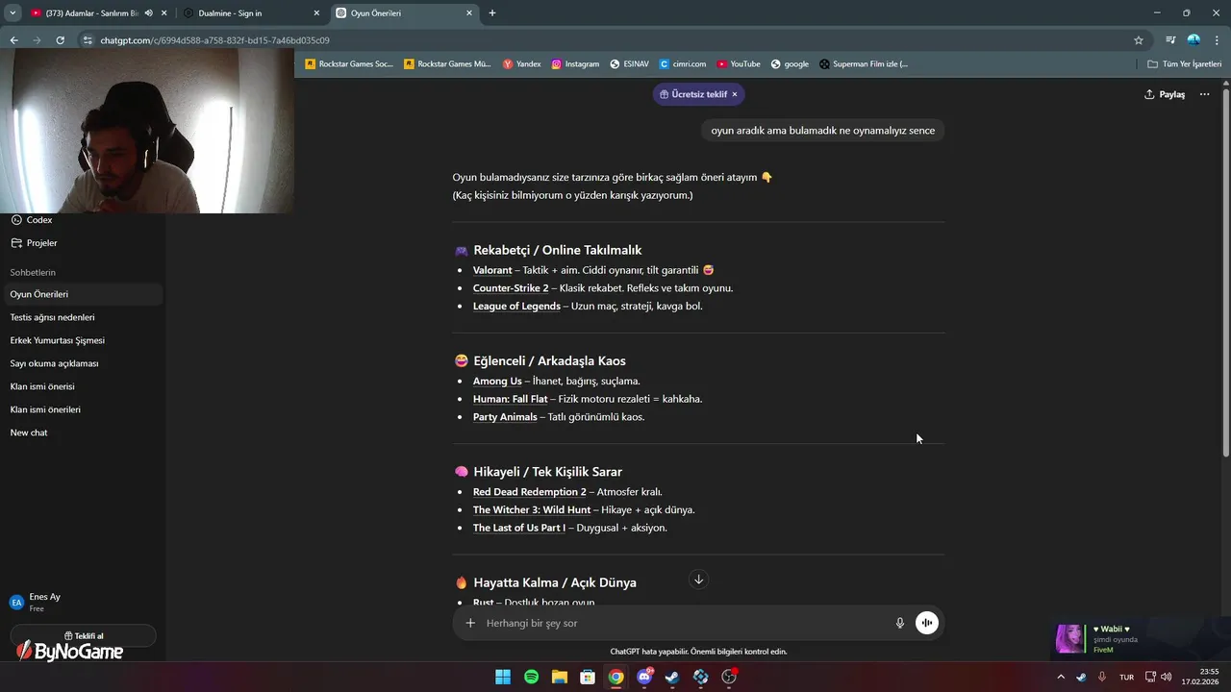
Task: Close the Dualmine Sign in tab
Action: 316,13
